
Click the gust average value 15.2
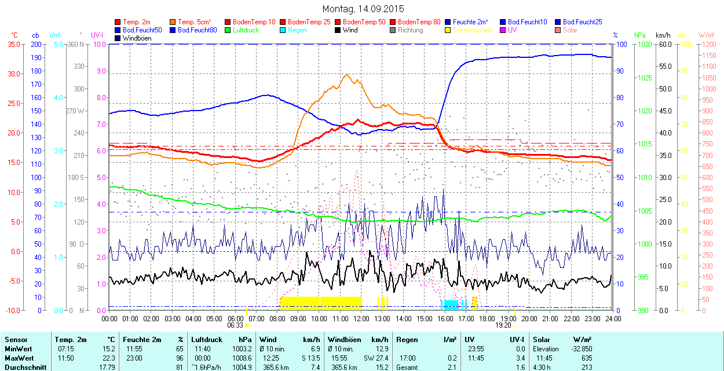[x=382, y=368]
